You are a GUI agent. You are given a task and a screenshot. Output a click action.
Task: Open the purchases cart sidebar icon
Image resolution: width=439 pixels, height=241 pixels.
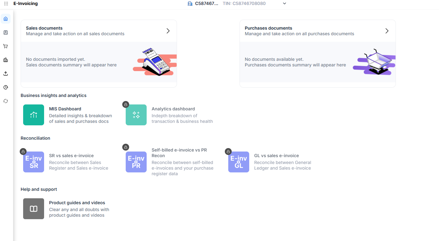(6, 46)
